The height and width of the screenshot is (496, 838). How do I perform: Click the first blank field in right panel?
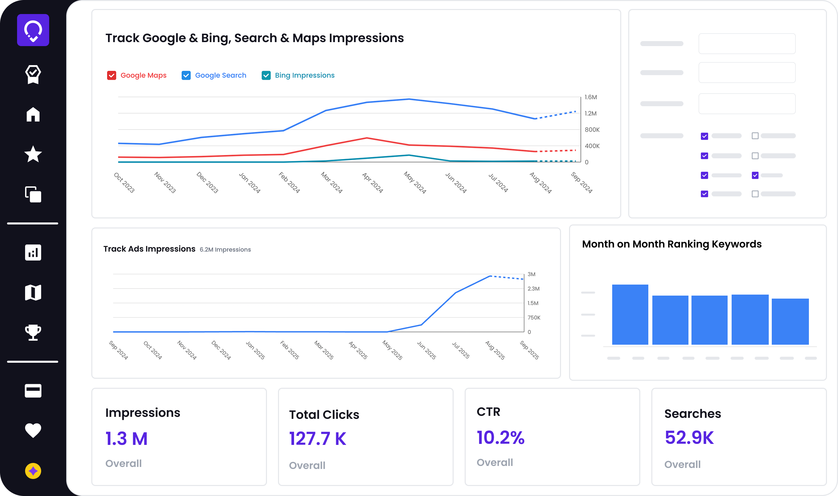[747, 43]
